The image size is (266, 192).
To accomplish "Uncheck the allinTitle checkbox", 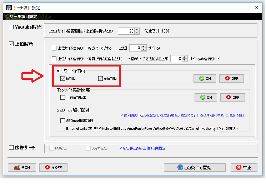I will 100,79.
